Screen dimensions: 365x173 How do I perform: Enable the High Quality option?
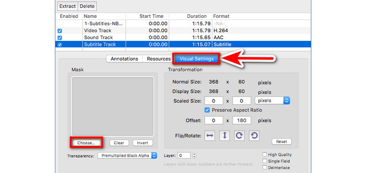tap(265, 155)
